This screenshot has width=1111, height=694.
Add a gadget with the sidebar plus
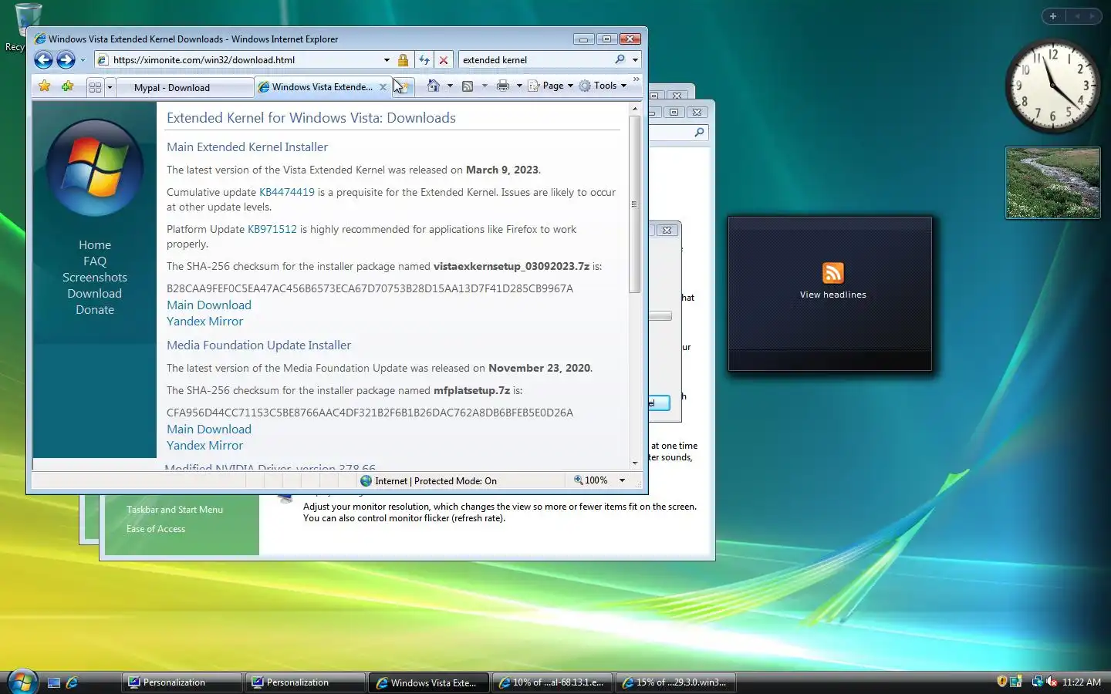click(x=1053, y=15)
